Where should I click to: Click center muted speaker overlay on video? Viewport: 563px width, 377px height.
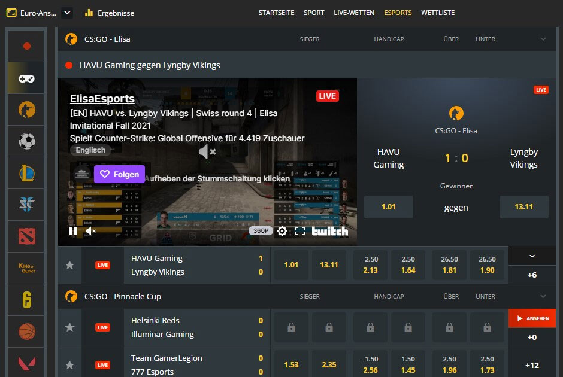tap(207, 152)
